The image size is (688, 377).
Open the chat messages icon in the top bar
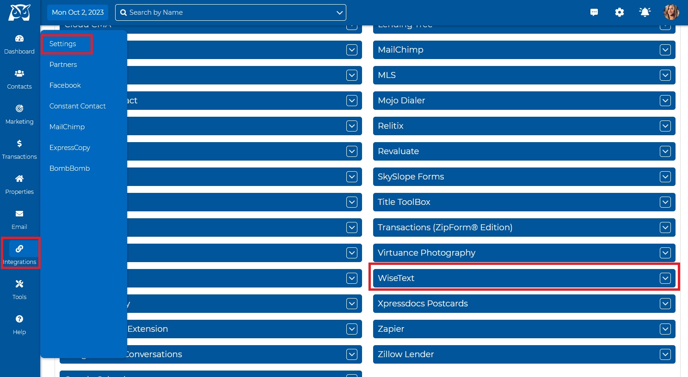click(594, 12)
